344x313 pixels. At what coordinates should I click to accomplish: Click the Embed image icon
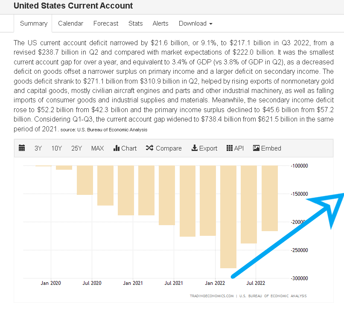coord(256,148)
